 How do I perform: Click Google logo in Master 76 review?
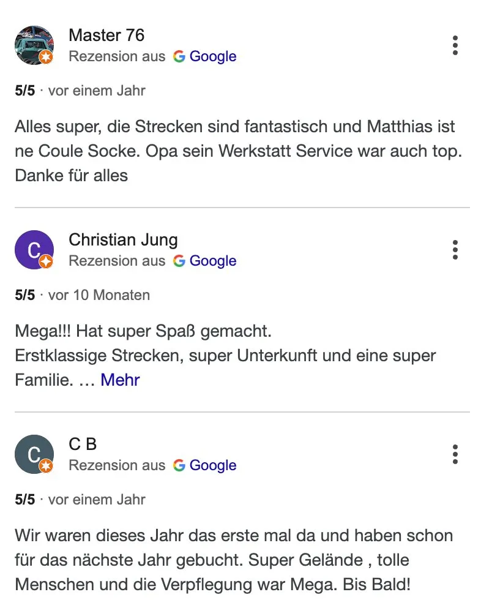[x=179, y=56]
